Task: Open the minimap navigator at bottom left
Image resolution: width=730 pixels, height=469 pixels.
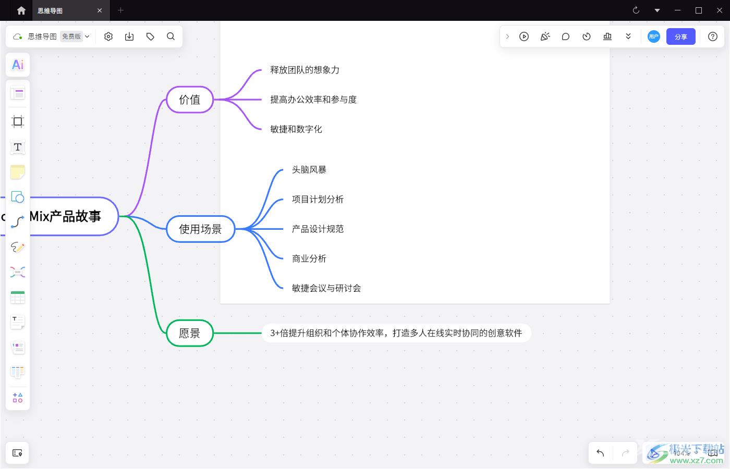Action: point(17,453)
